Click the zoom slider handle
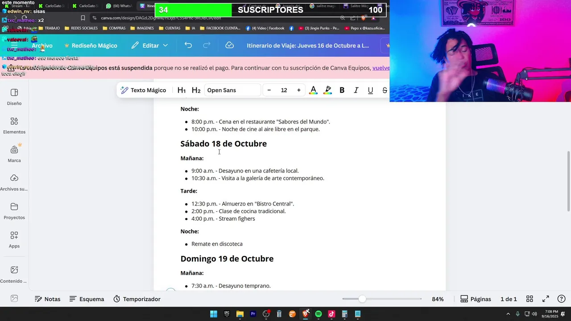The image size is (571, 321). (362, 299)
